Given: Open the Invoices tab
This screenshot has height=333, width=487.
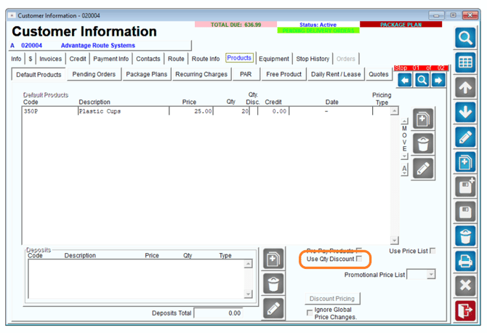Looking at the screenshot, I should 51,59.
